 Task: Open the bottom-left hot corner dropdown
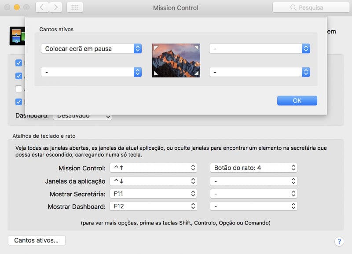(x=91, y=72)
